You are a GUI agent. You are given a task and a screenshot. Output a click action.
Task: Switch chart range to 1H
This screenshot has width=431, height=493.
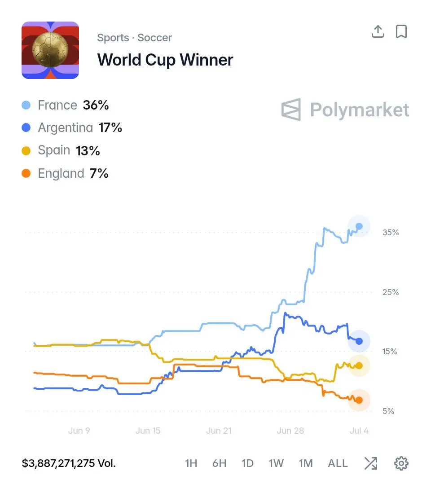pyautogui.click(x=191, y=463)
